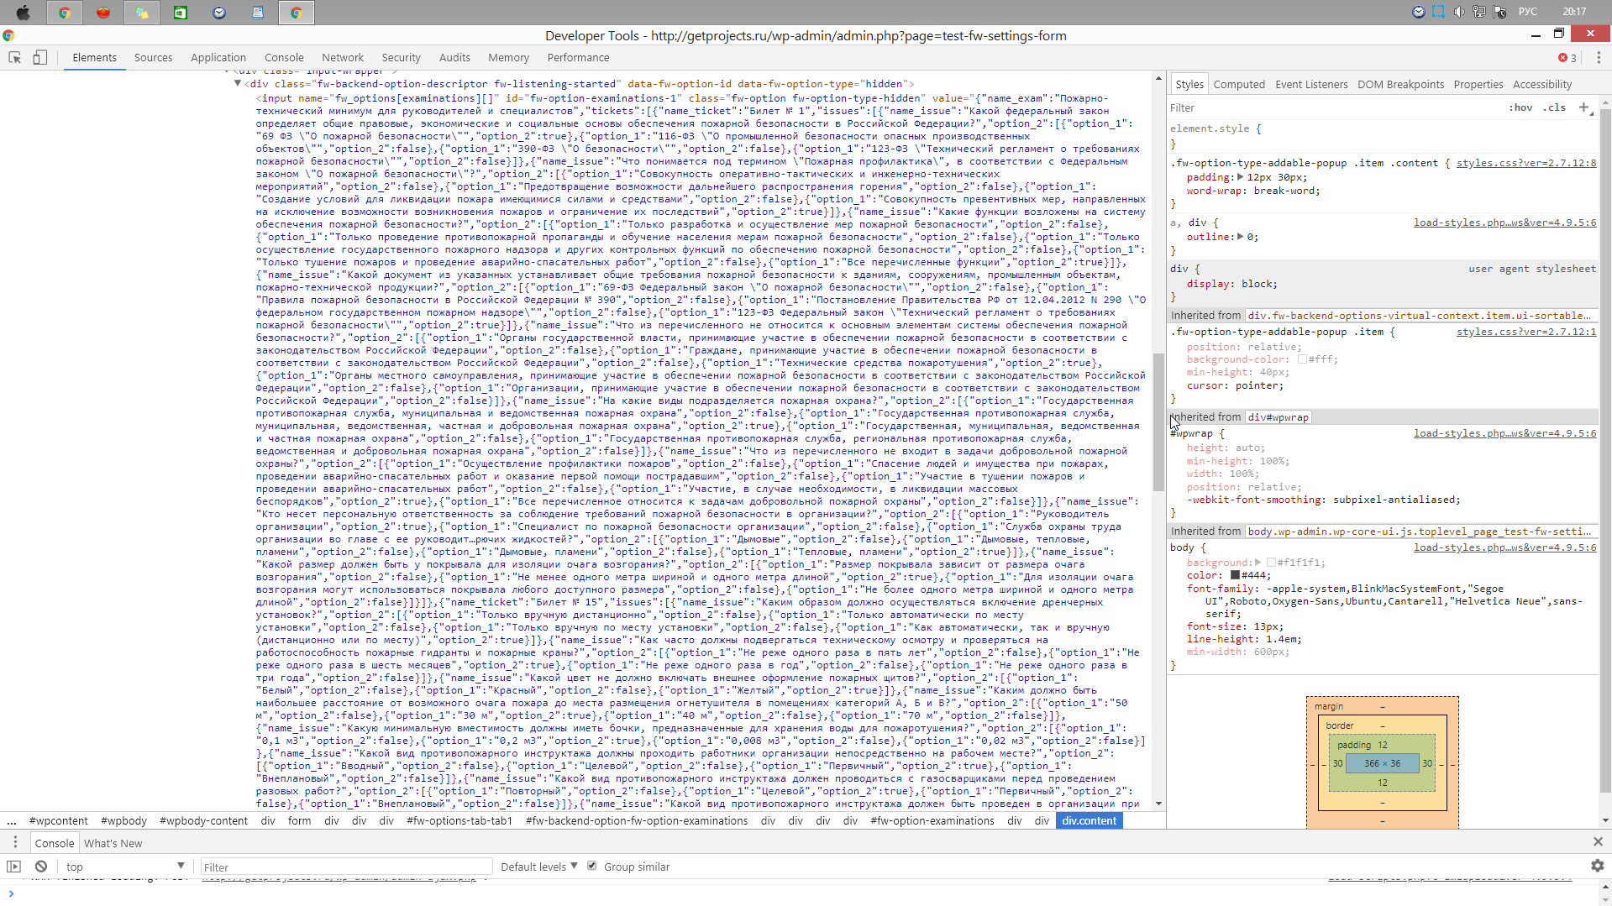Click the Apple logo in the taskbar
This screenshot has width=1612, height=906.
(24, 12)
